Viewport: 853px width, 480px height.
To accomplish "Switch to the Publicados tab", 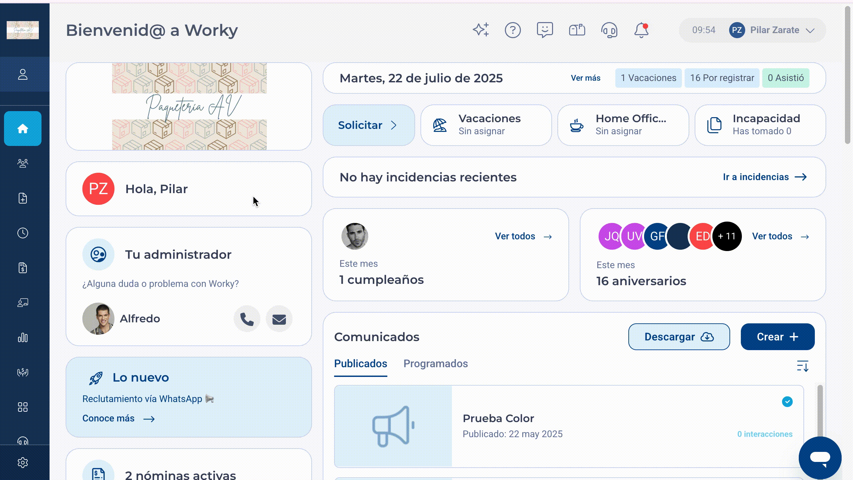I will [x=361, y=364].
